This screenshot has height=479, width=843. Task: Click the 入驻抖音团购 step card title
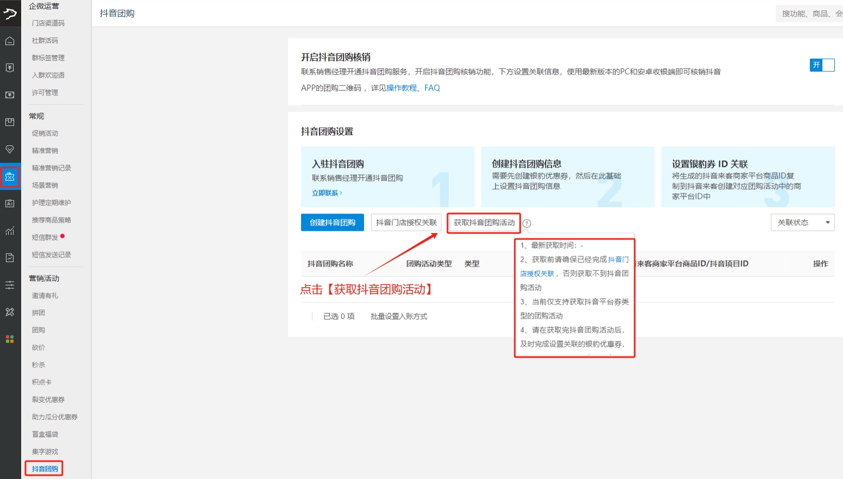(x=338, y=164)
